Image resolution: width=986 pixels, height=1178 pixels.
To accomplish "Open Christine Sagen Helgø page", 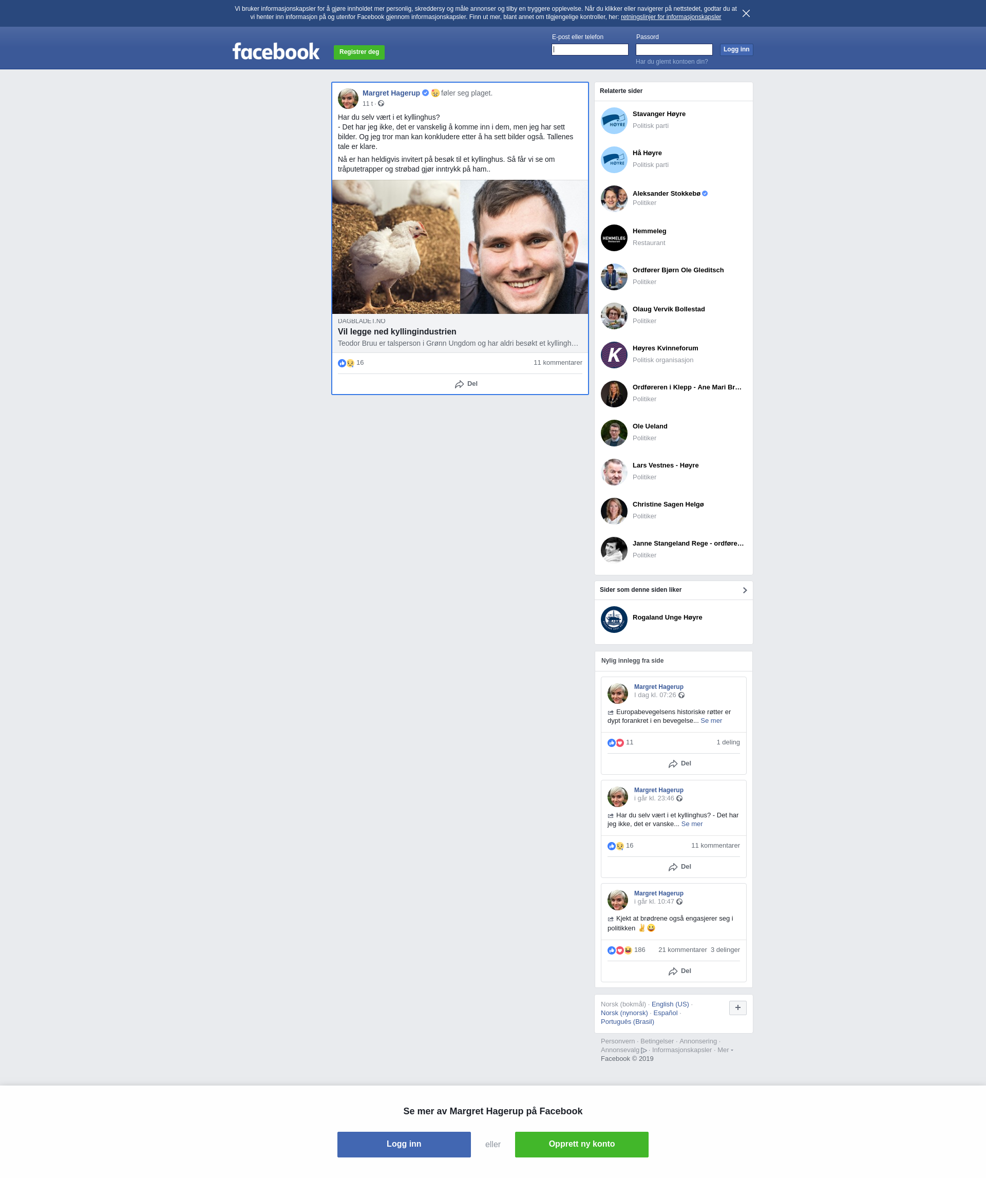I will (668, 504).
